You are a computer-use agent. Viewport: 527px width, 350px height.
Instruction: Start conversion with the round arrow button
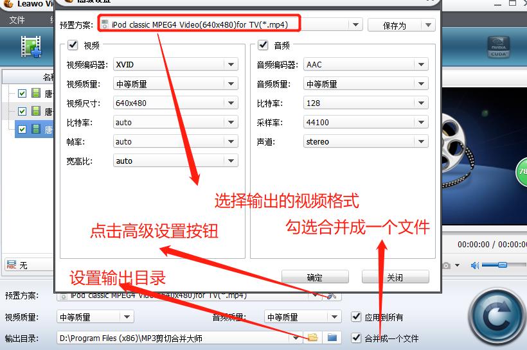click(x=498, y=317)
